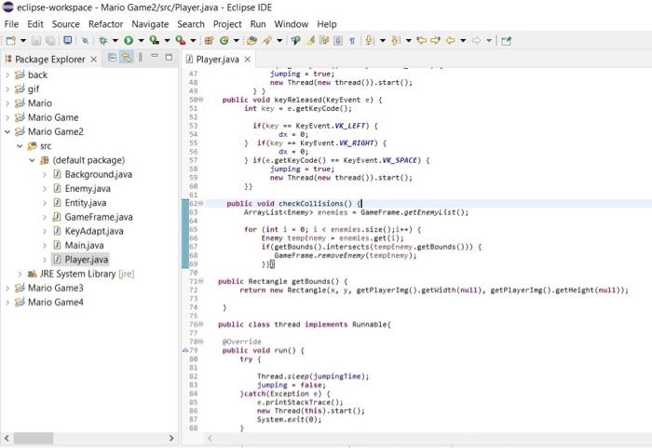
Task: Open the New wizard toolbar icon
Action: pos(11,40)
